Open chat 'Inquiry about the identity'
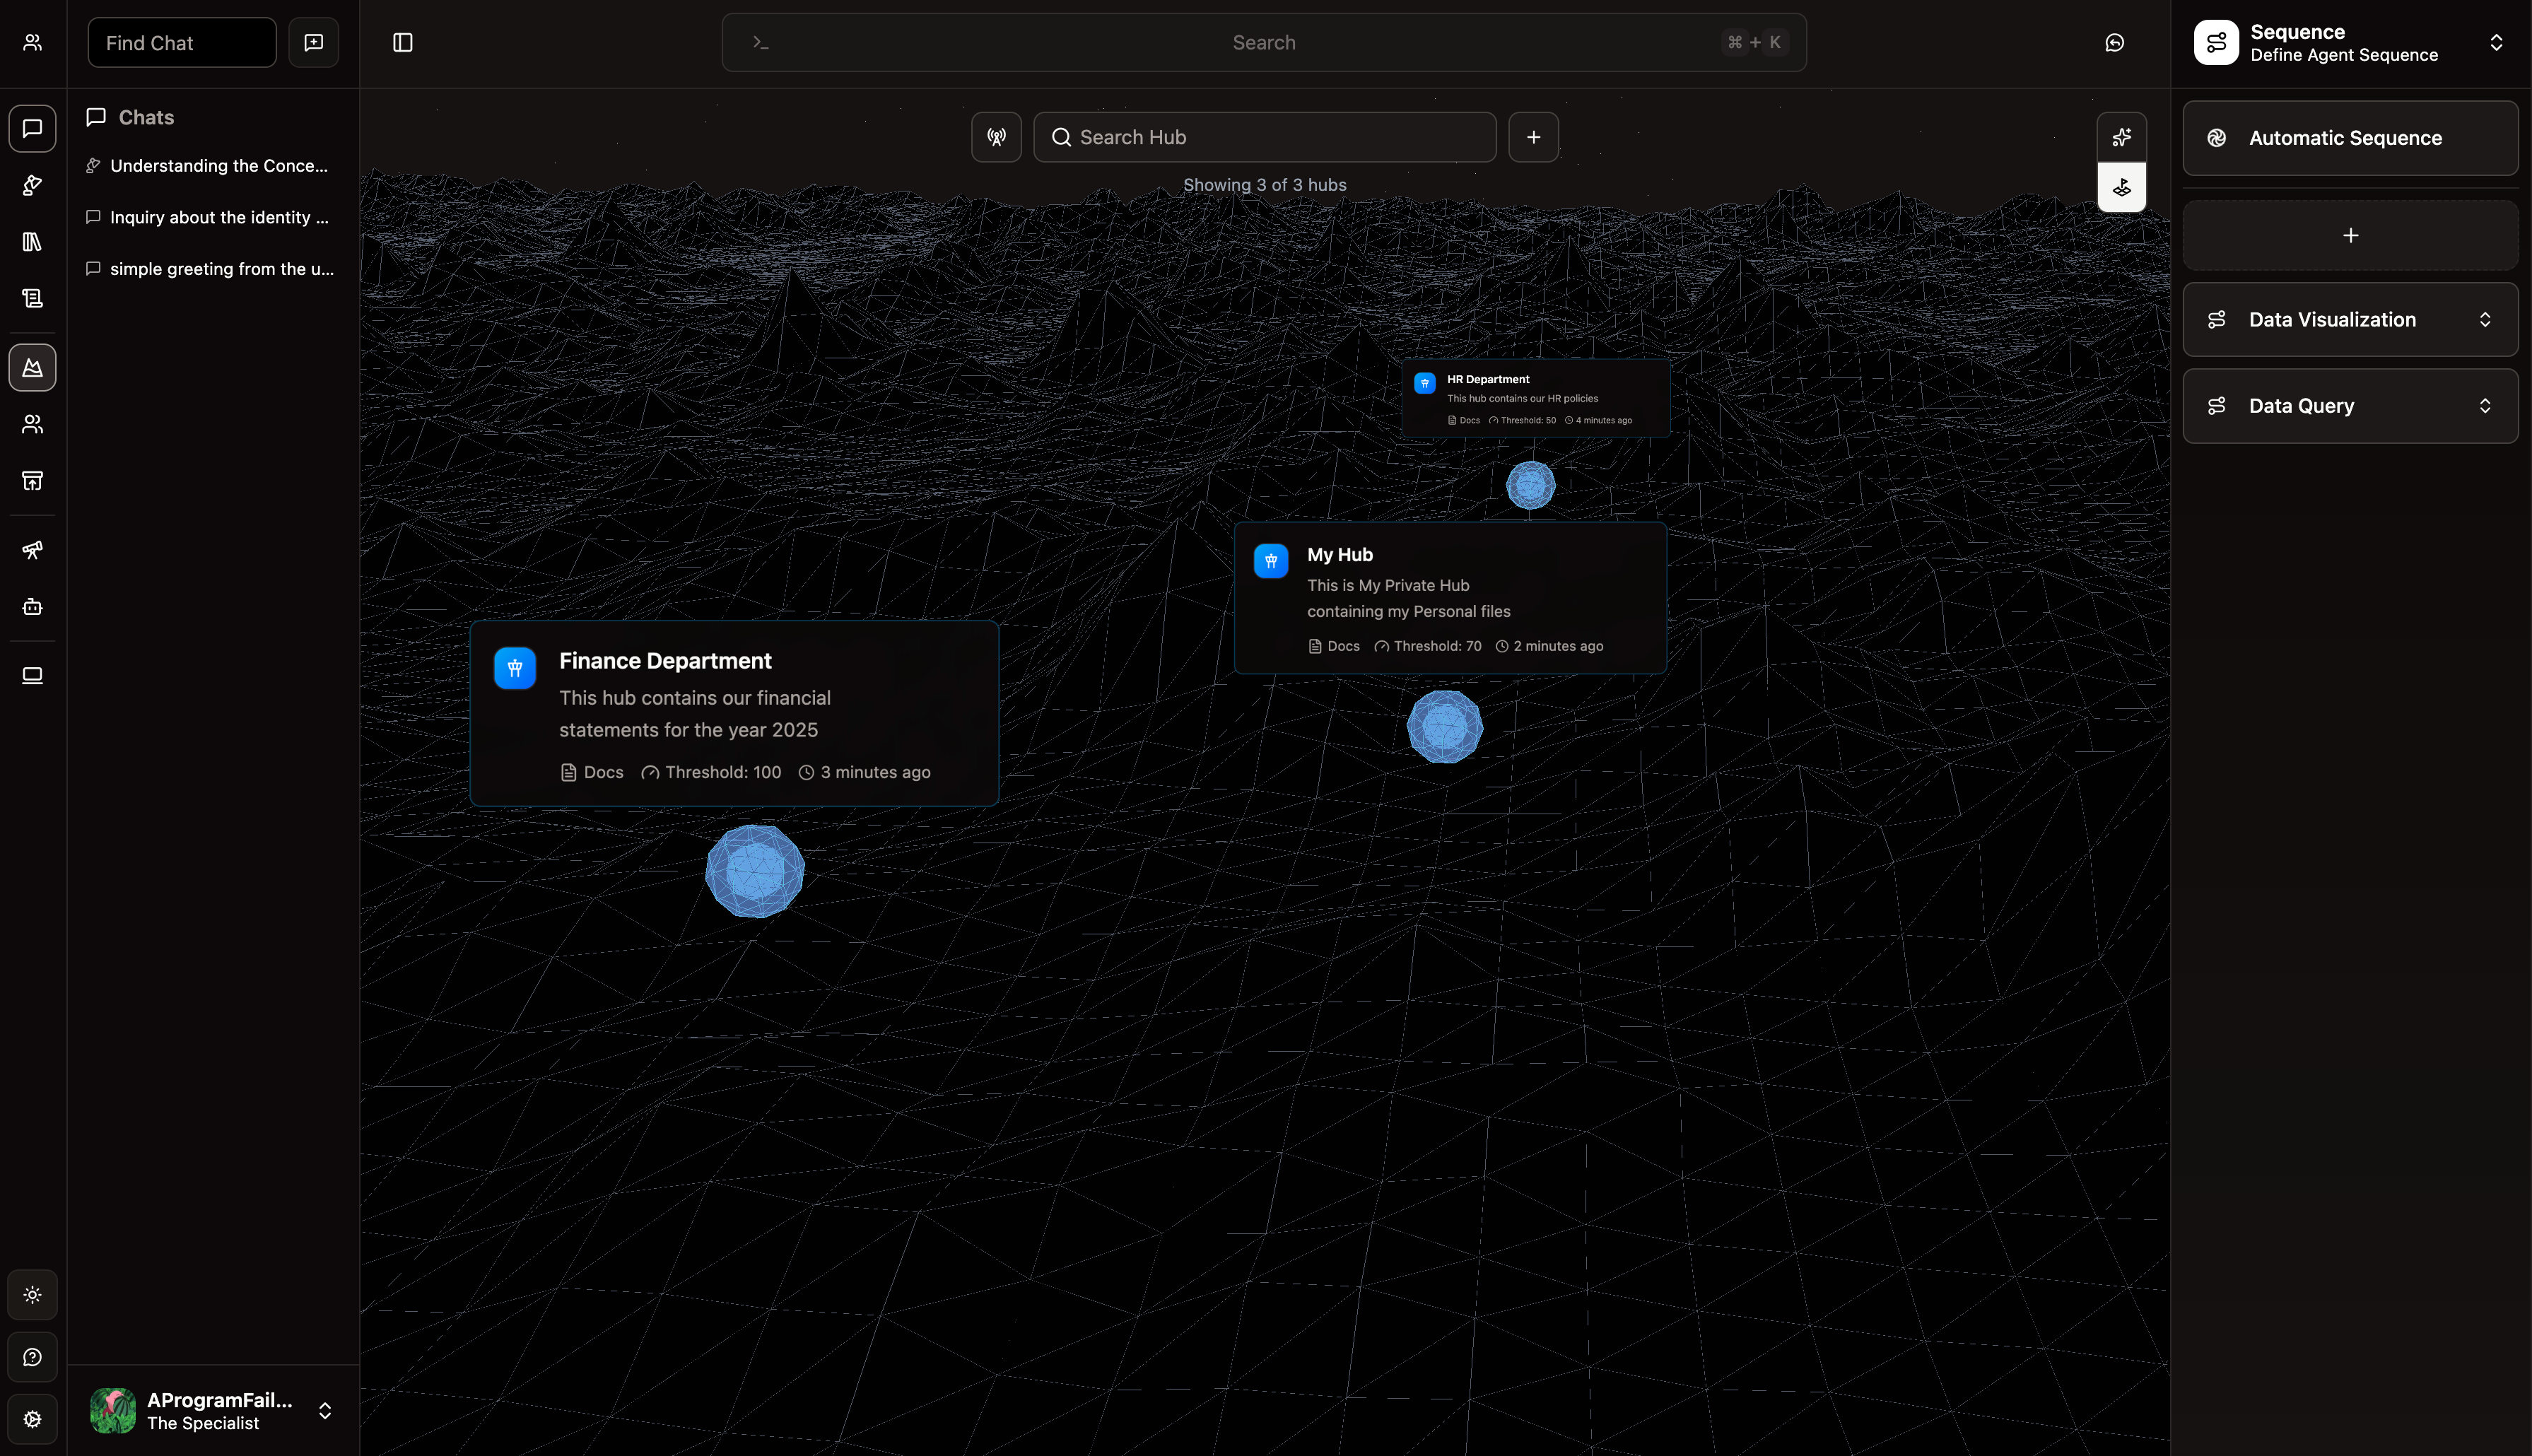Screen dimensions: 2532x1456 tap(218, 217)
